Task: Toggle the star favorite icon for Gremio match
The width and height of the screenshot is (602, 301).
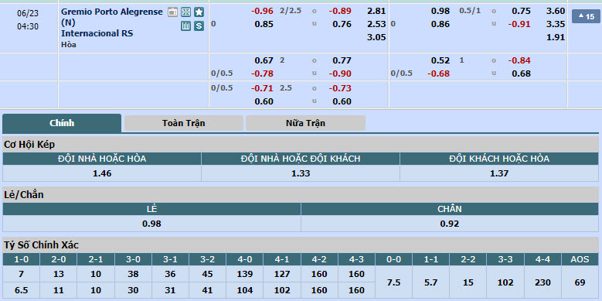Action: 199,12
